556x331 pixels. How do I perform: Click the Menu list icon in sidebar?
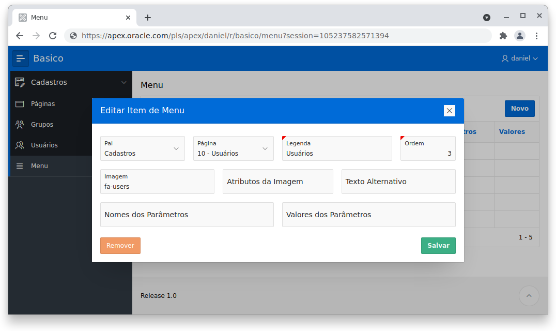click(19, 165)
